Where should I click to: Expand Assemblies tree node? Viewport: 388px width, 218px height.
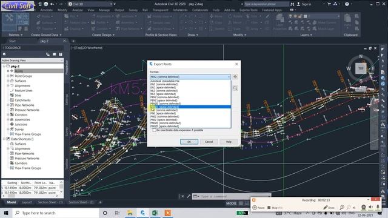point(8,120)
